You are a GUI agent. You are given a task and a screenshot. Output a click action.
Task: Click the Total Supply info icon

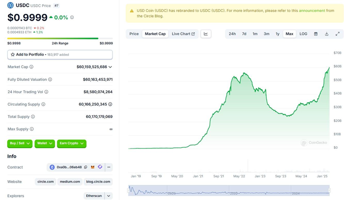33,116
